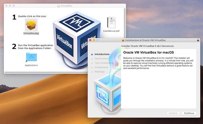This screenshot has width=203, height=124.
Task: Click the package icon in the installer title
Action: [x=123, y=40]
